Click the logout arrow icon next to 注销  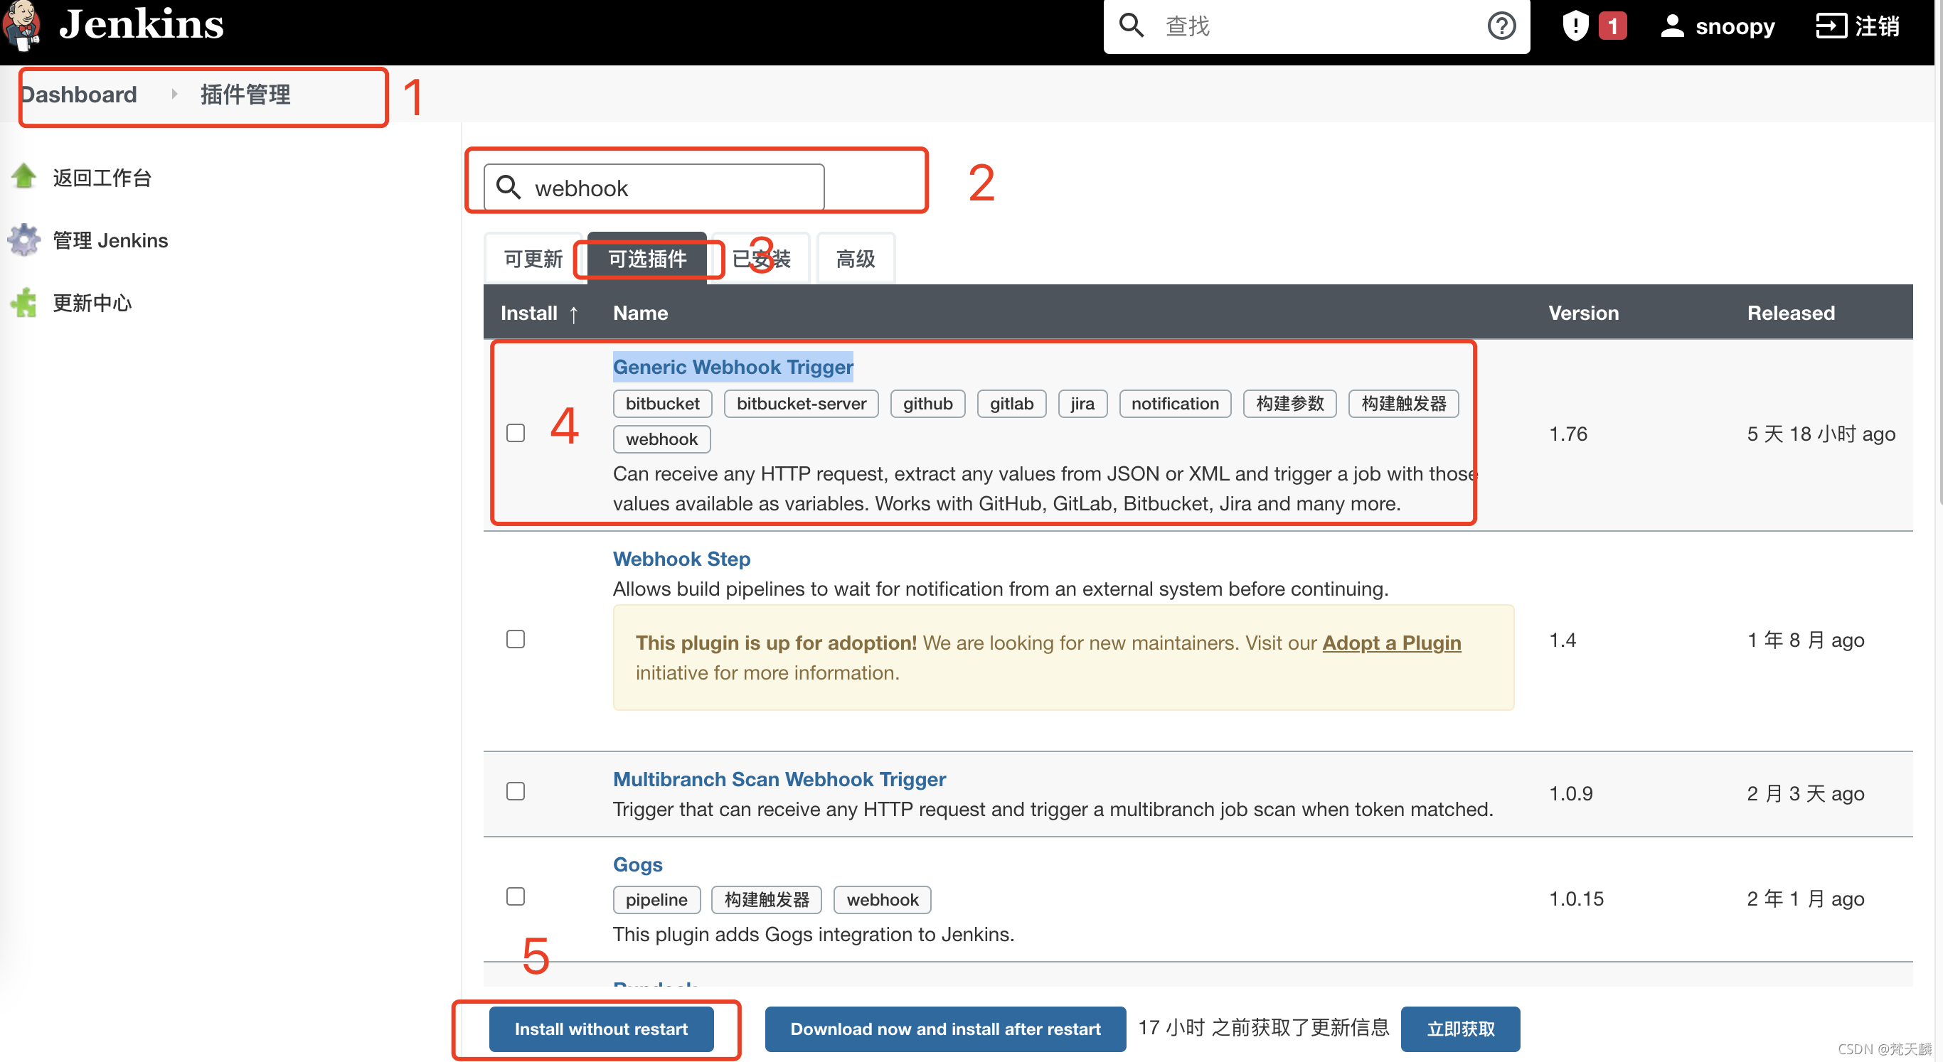click(1830, 26)
